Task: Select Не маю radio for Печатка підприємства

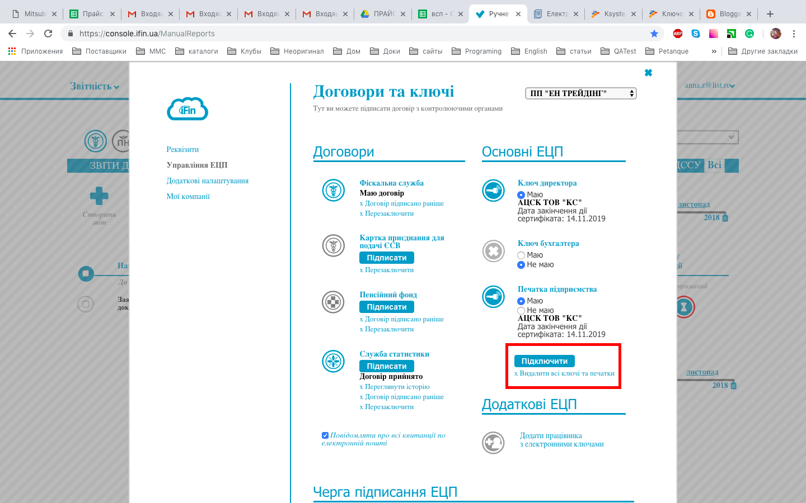Action: tap(521, 310)
